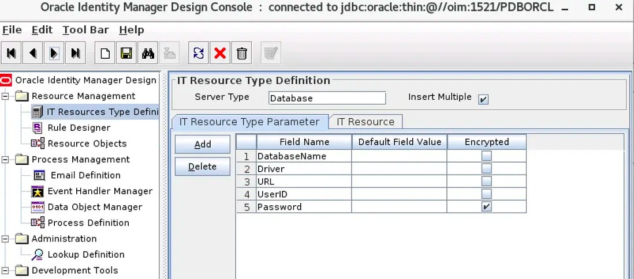The image size is (634, 279).
Task: Open the Help menu
Action: (x=132, y=30)
